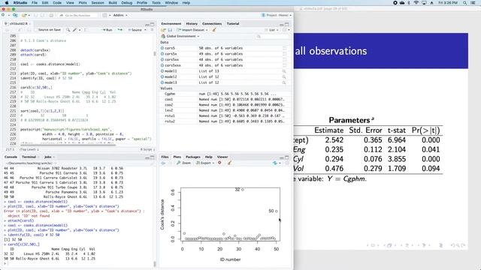Image resolution: width=481 pixels, height=270 pixels.
Task: Open the Plots menu in menu bar
Action: pyautogui.click(x=83, y=3)
